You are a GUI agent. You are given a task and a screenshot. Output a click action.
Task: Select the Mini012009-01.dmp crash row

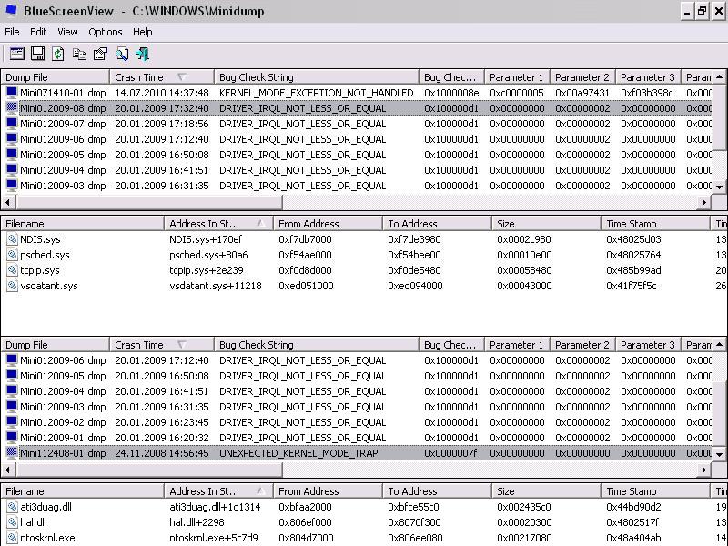[x=357, y=438]
